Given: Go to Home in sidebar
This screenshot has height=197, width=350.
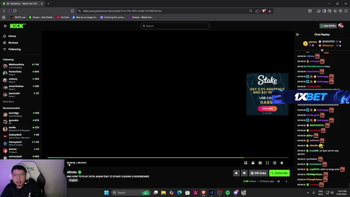Looking at the screenshot, I should 12,36.
